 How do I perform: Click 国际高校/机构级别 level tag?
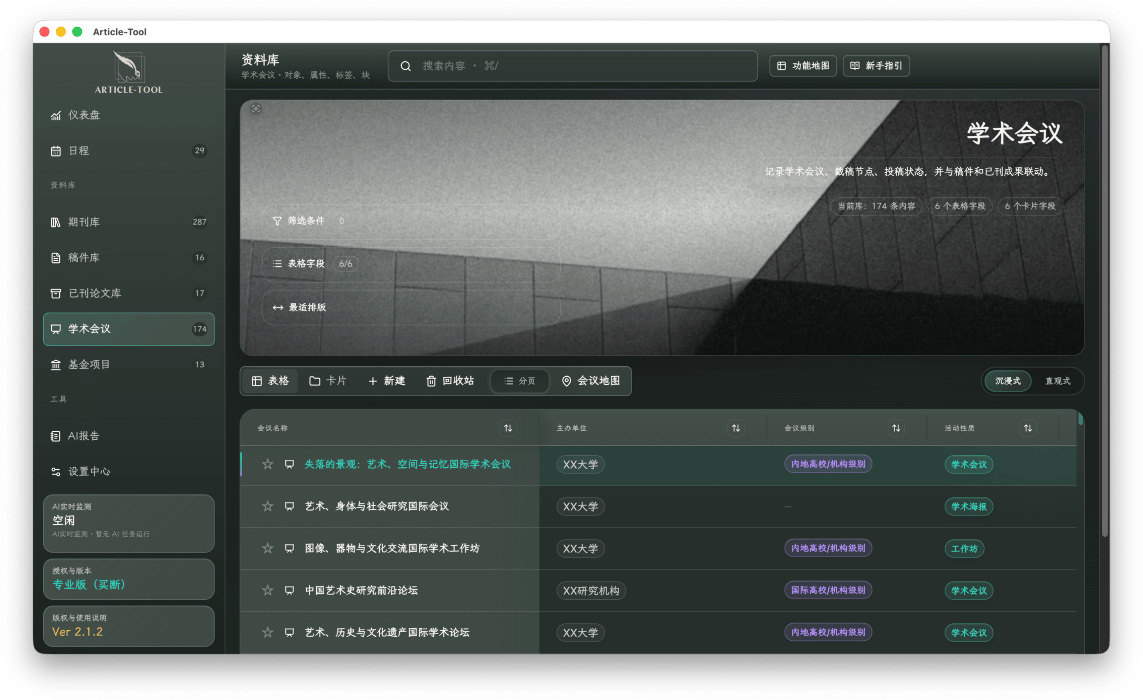coord(828,590)
